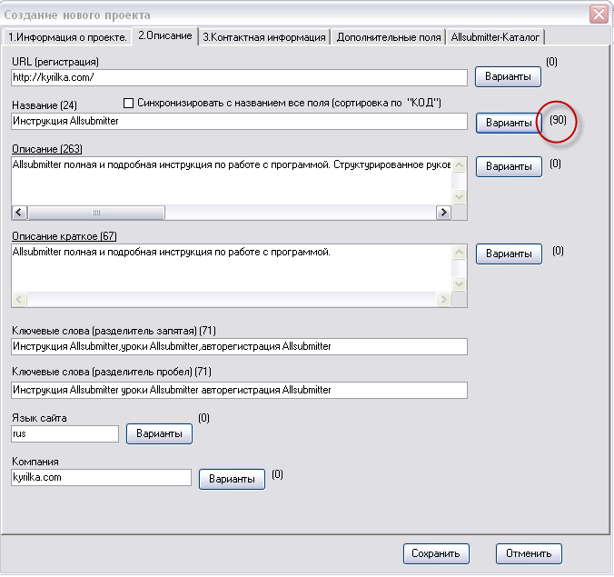Viewport: 614px width, 577px height.
Task: Click up arrow of Описание vertical scrollbar
Action: 459,164
